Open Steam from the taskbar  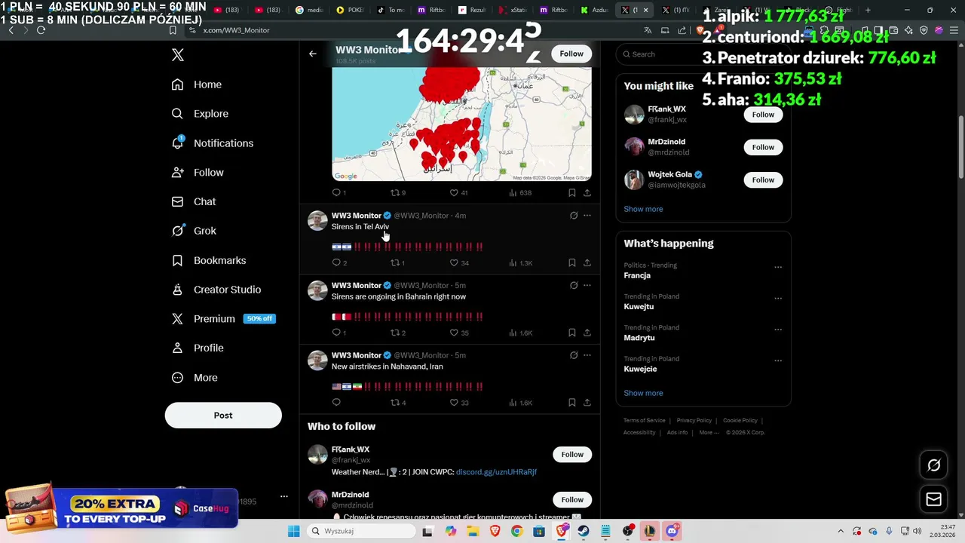point(584,531)
